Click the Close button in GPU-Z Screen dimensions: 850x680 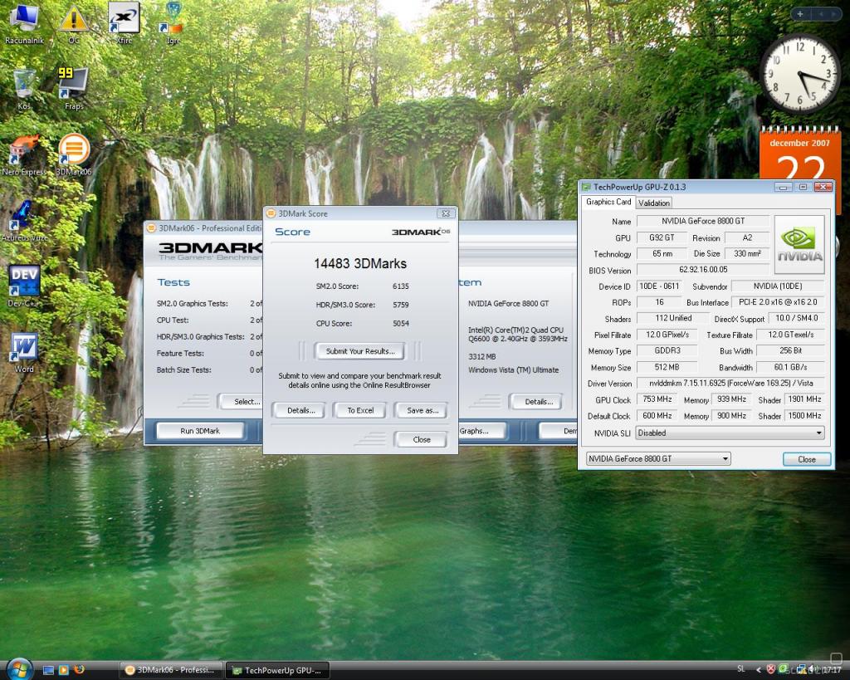pos(807,459)
